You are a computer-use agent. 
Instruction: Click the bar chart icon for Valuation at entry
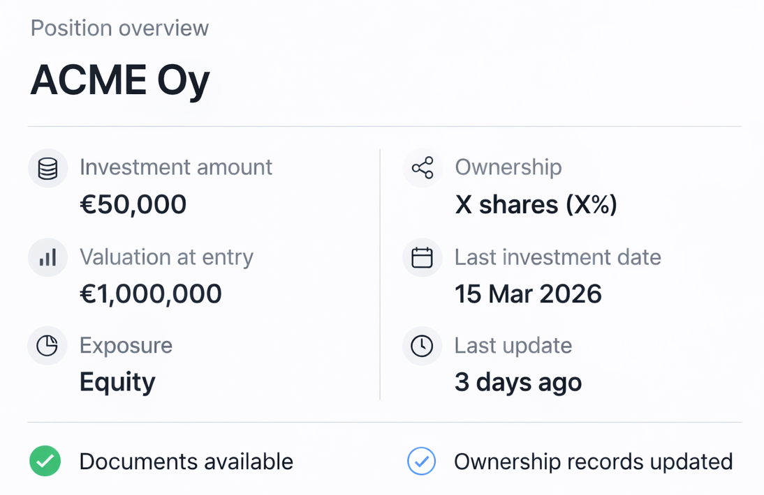(47, 258)
